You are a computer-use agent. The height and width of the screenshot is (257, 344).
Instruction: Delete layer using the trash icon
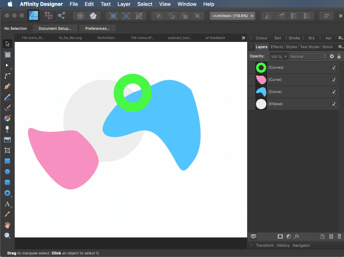coord(340,236)
